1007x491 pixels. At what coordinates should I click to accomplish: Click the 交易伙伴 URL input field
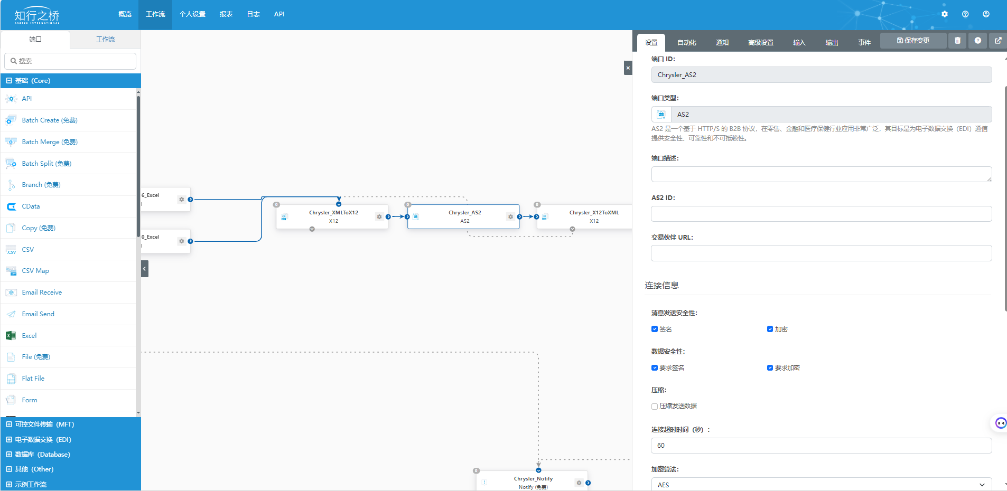point(821,253)
